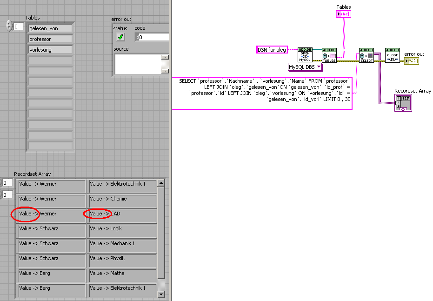Click the Recordset Array indicator terminal
This screenshot has height=301, width=433.
(x=403, y=103)
